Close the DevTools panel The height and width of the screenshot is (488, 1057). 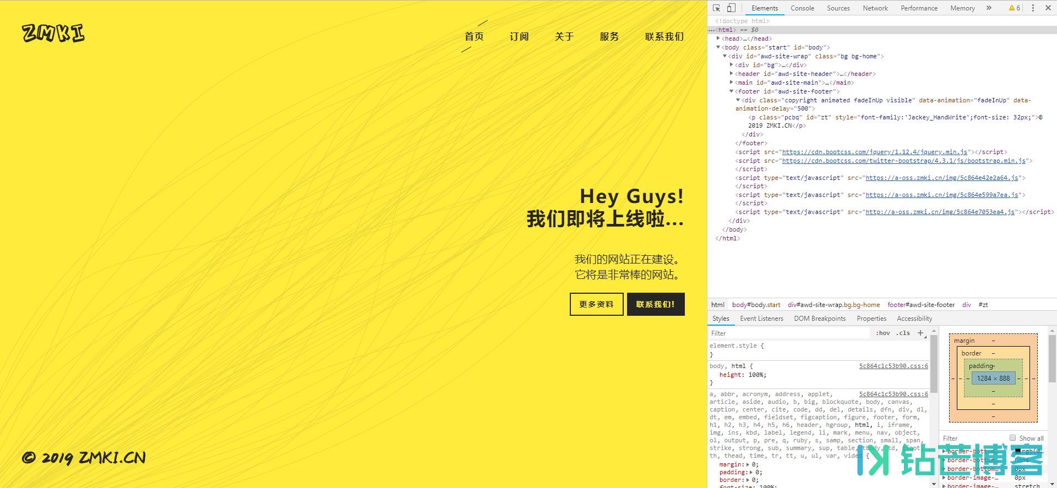(1048, 8)
